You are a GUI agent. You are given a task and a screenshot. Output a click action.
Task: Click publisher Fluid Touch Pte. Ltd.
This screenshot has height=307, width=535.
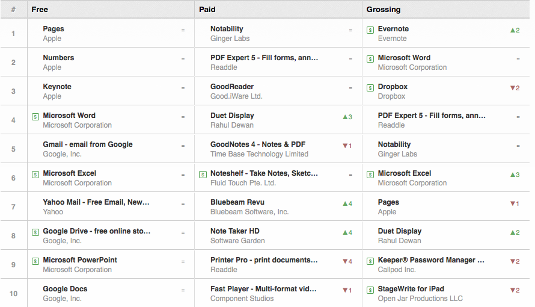243,183
